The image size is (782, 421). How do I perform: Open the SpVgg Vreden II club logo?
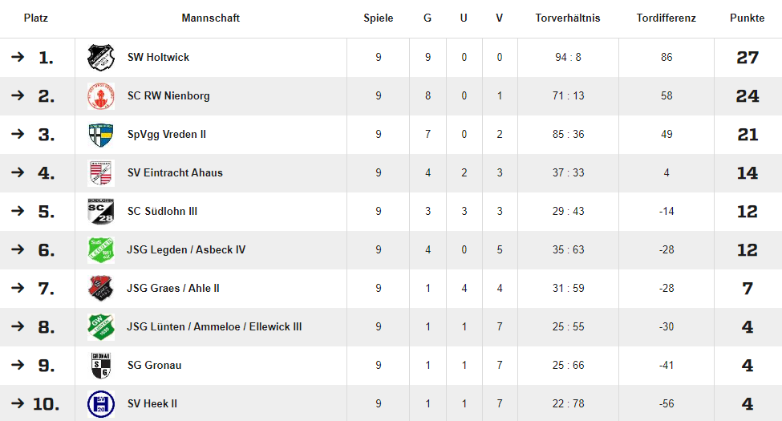coord(101,134)
